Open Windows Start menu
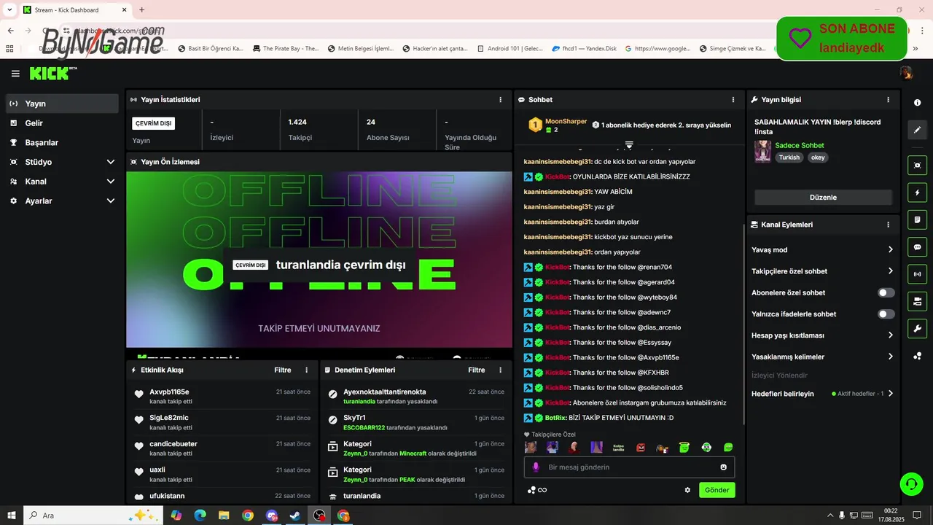The image size is (933, 525). 11,516
